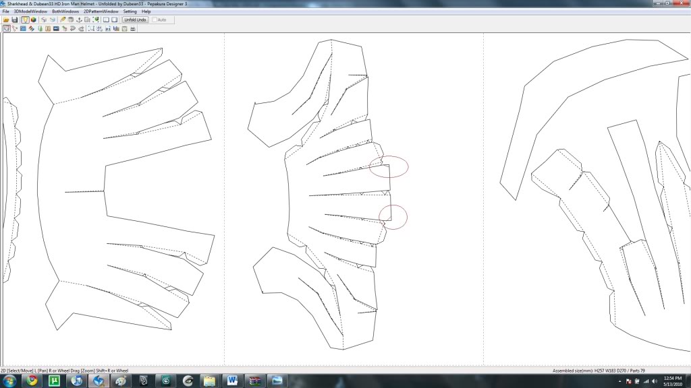This screenshot has height=388, width=691.
Task: Click the tan fold pages icon
Action: 48,28
